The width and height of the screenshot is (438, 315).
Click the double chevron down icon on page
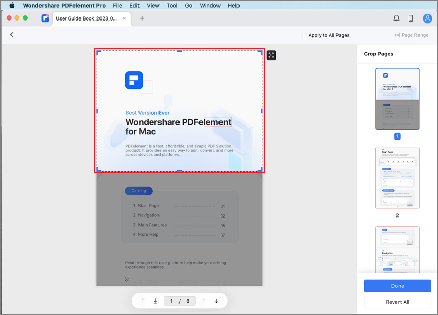pos(127,279)
